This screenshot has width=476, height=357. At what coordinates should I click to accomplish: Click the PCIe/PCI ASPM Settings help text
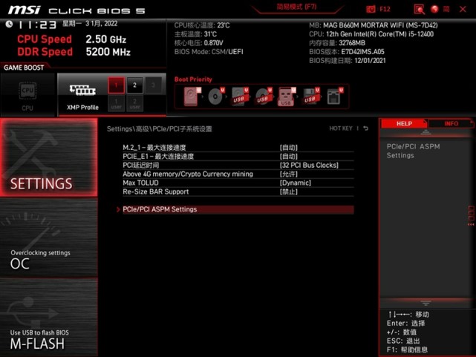[413, 151]
